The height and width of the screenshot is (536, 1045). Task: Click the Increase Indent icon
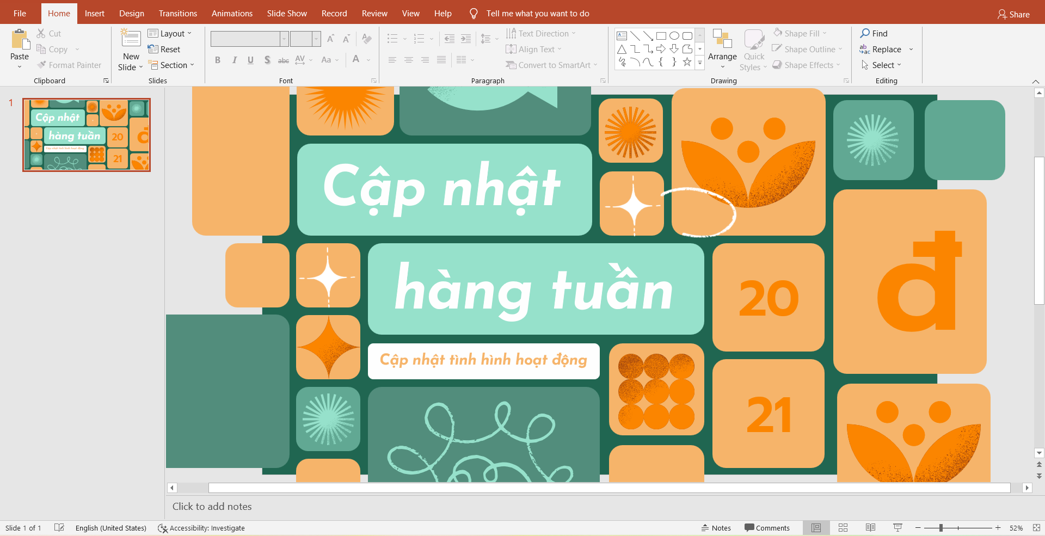point(466,39)
